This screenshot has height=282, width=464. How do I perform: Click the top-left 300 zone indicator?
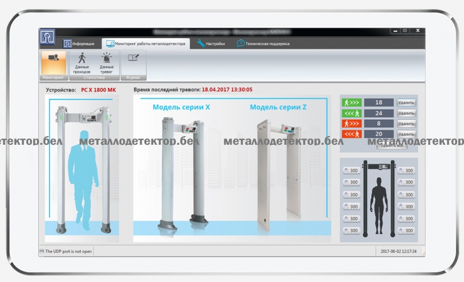point(351,170)
